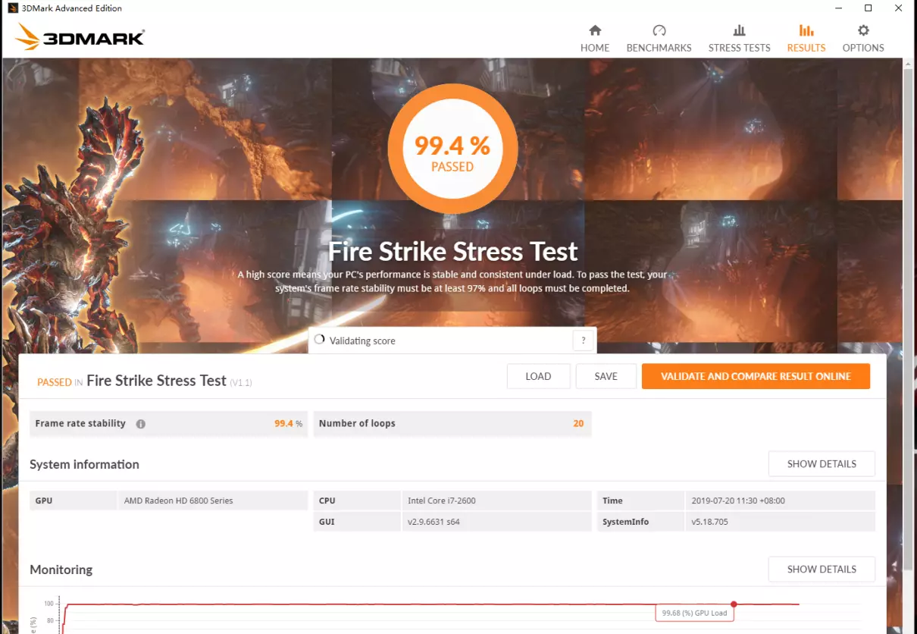Click the validating score spinner icon
The width and height of the screenshot is (917, 634).
319,340
